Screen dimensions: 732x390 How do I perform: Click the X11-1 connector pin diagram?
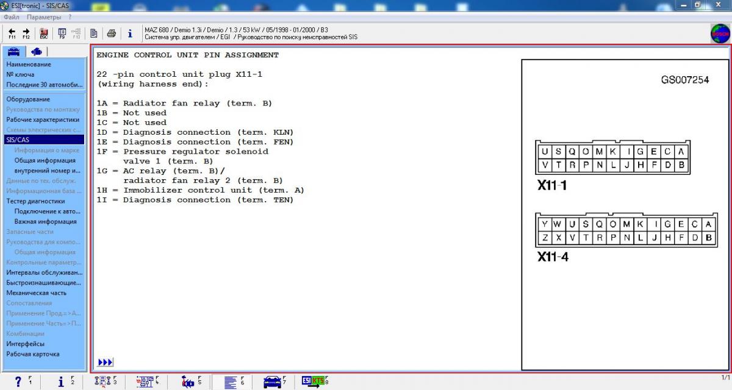point(613,158)
